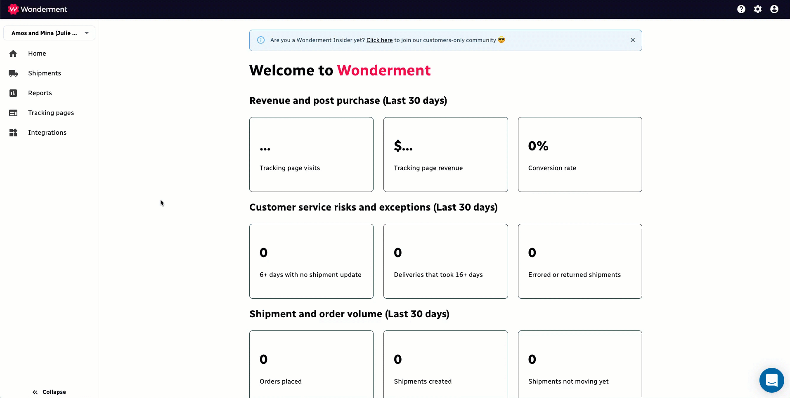Open 'Shipments not moving yet' card

click(580, 364)
